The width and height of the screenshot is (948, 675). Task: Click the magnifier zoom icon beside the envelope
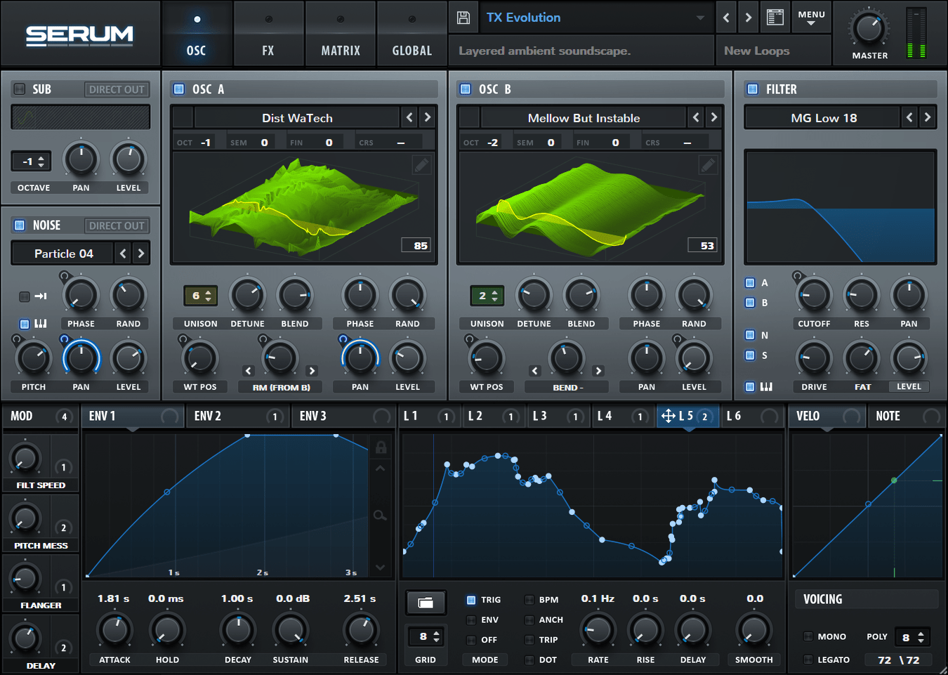coord(380,515)
